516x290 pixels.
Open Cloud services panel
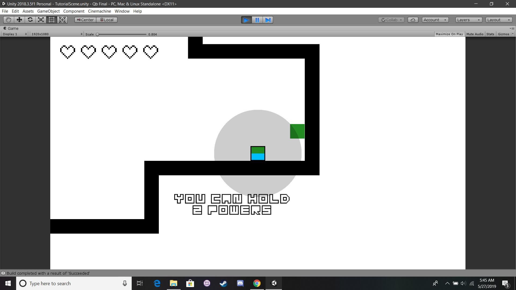tap(413, 20)
